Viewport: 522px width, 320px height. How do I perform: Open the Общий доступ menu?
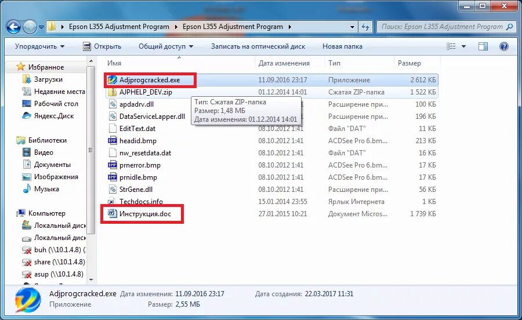pos(166,46)
